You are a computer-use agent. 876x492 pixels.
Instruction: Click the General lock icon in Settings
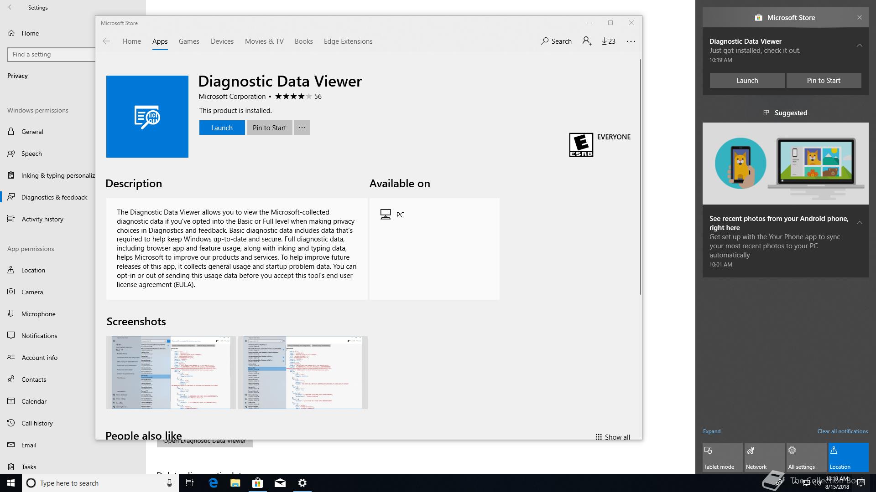(x=11, y=131)
